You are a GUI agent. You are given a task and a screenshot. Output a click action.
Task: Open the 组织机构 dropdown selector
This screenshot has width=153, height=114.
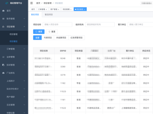coord(99,24)
